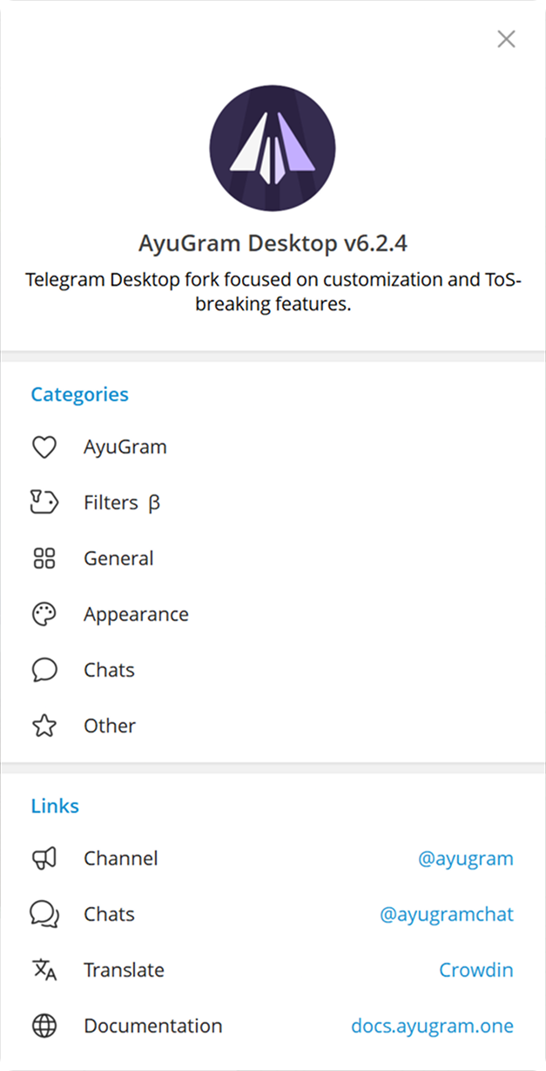Click the heart icon next to AyuGram

(44, 447)
